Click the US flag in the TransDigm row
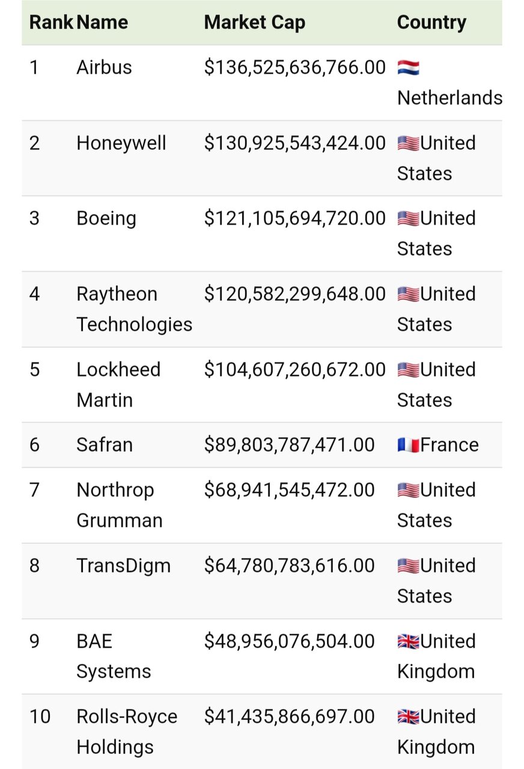This screenshot has height=769, width=524. [408, 565]
